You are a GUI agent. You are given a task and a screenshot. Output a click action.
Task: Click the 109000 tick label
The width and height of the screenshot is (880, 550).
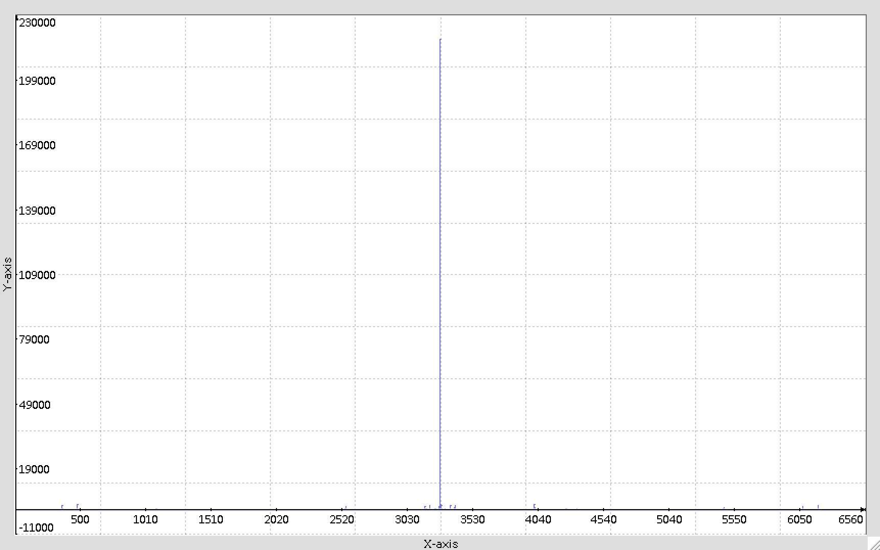click(37, 275)
